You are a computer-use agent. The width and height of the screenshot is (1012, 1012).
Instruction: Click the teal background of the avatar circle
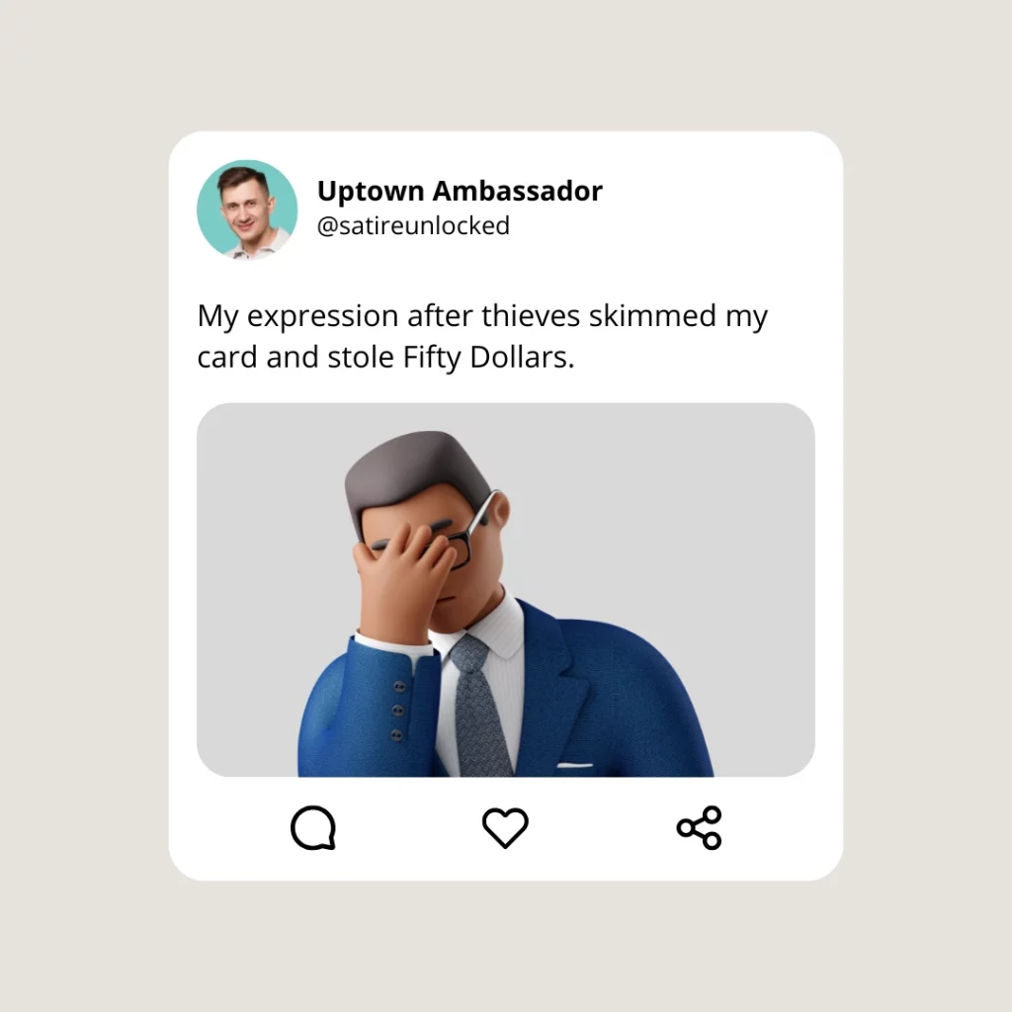210,213
